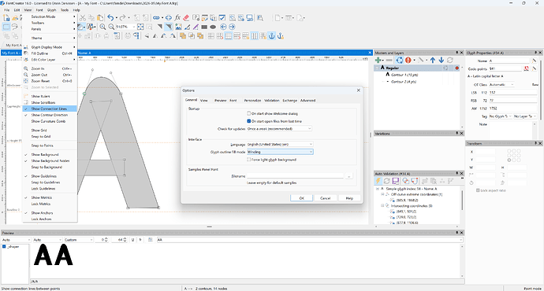Click Help in the Options dialog
The image size is (544, 291).
coord(349,198)
